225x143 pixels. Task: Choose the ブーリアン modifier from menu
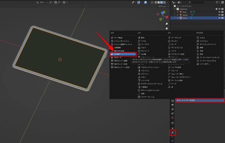pyautogui.click(x=144, y=45)
